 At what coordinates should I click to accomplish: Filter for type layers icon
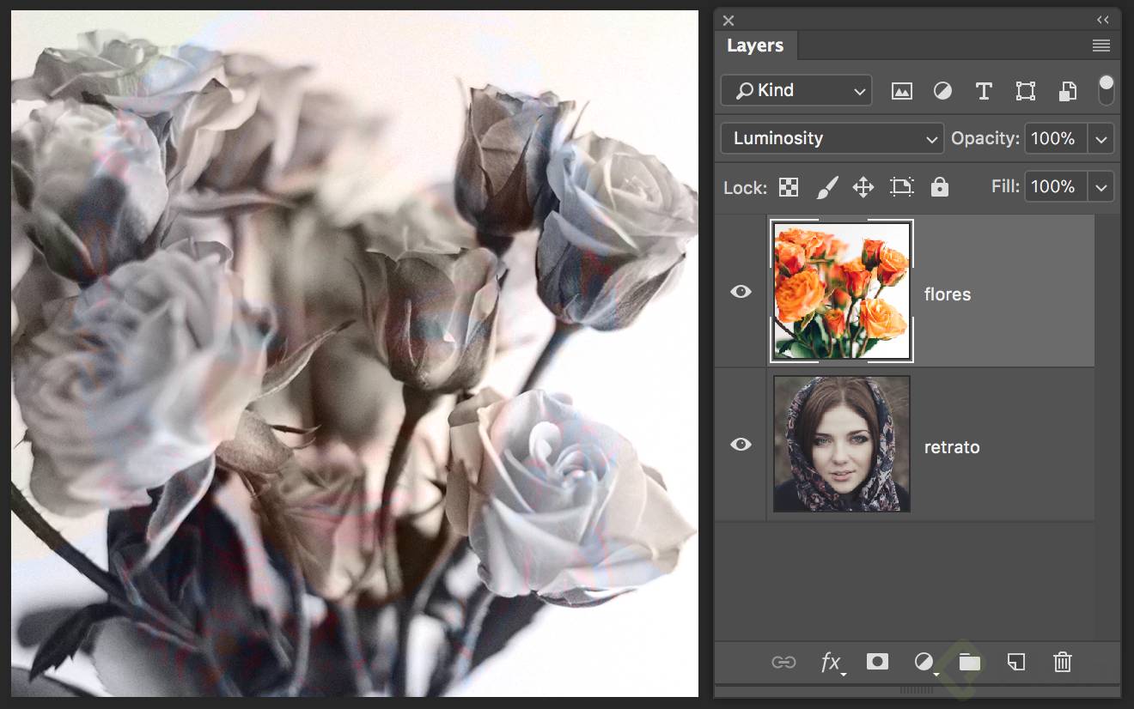(984, 90)
